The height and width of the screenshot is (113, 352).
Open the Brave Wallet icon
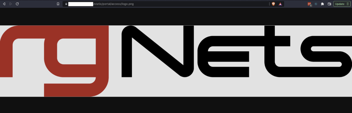pos(329,4)
